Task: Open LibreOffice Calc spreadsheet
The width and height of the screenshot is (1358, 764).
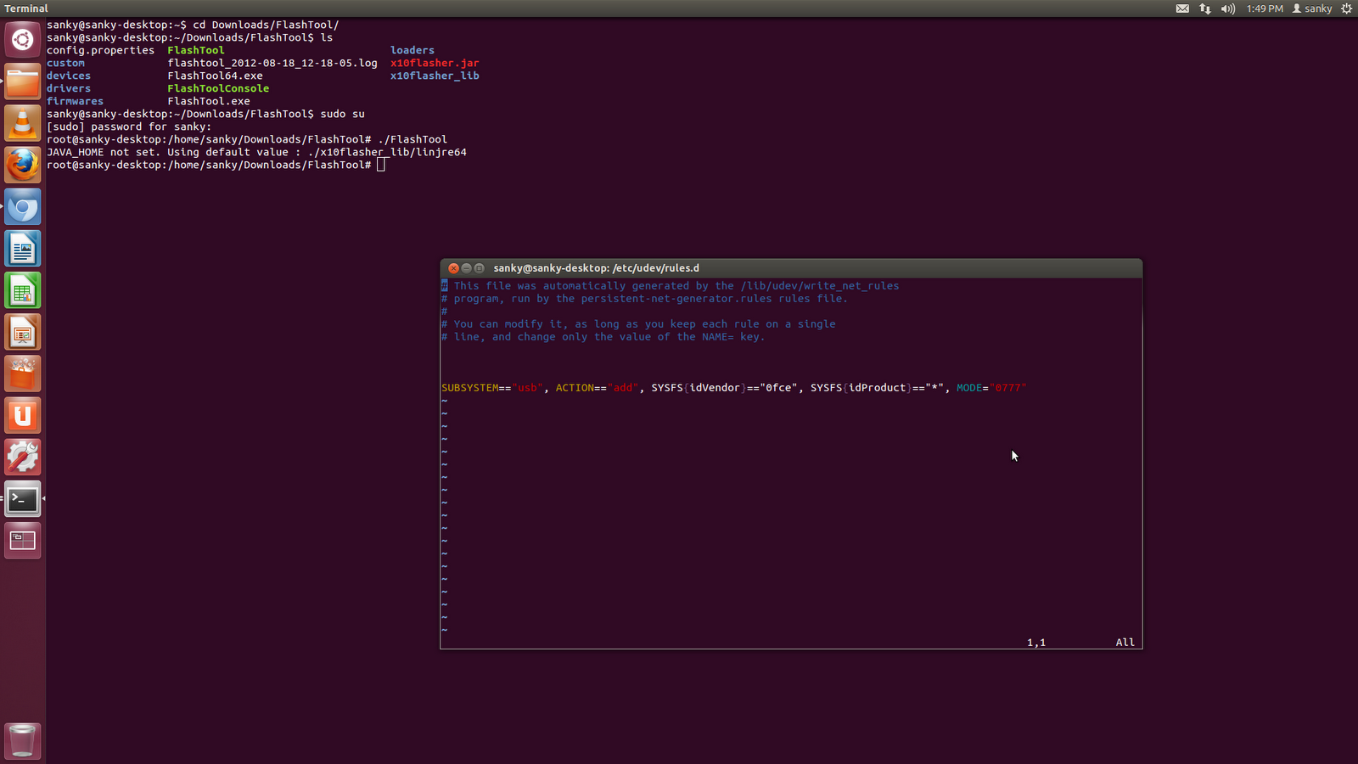Action: [23, 291]
